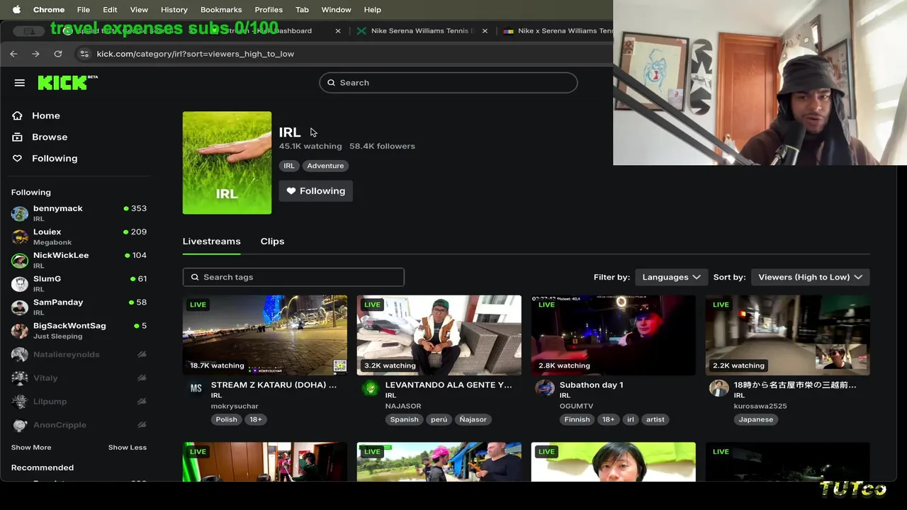The height and width of the screenshot is (510, 907).
Task: Click Lilpump offline avatar
Action: click(x=20, y=401)
